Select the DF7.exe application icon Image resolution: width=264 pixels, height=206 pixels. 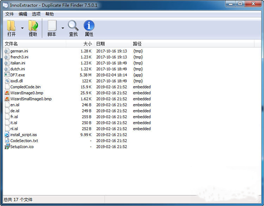click(7, 75)
